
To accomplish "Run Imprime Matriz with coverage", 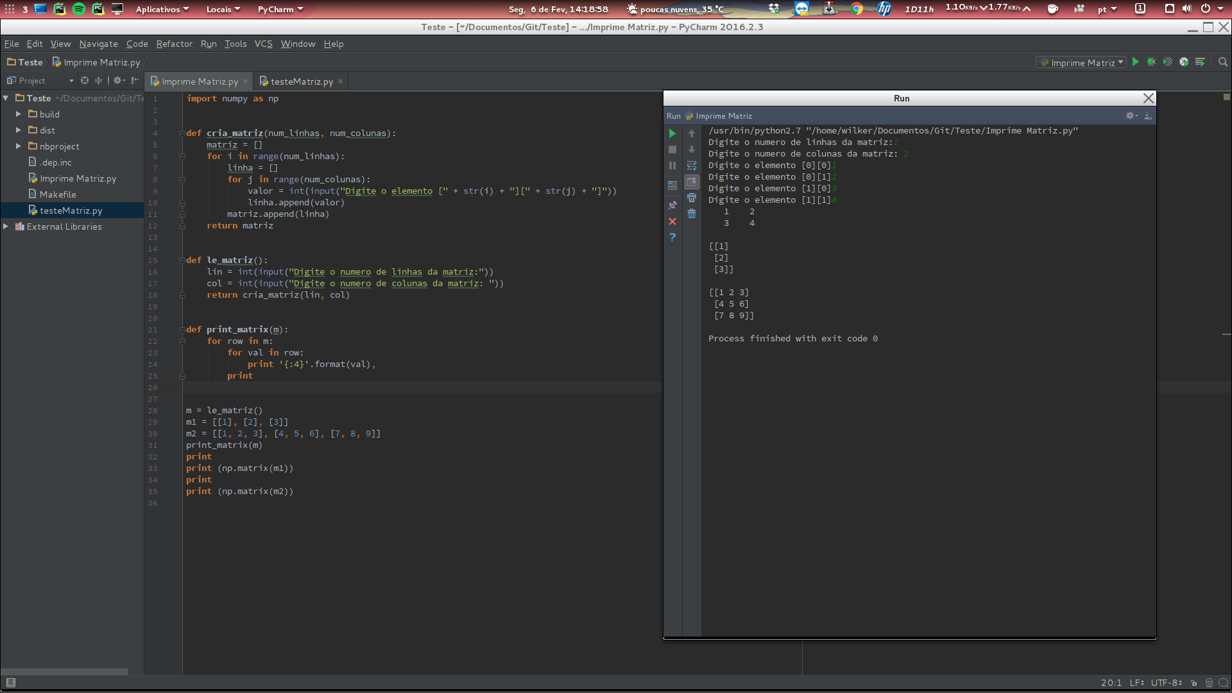I will point(1168,62).
